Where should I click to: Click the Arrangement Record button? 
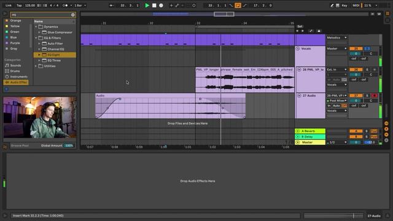(x=161, y=6)
